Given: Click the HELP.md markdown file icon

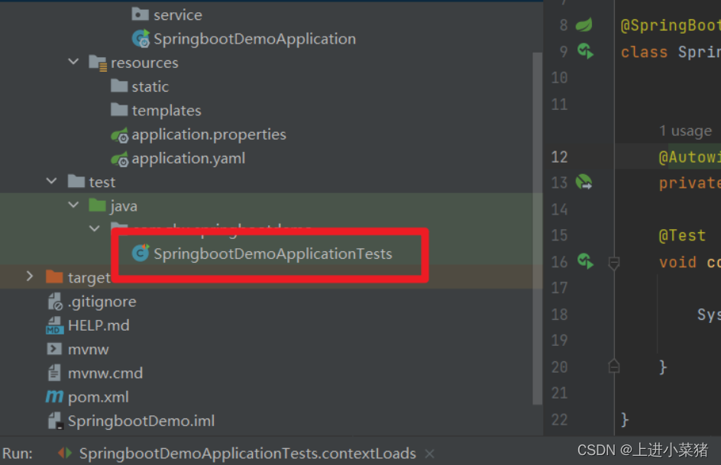Looking at the screenshot, I should click(54, 326).
